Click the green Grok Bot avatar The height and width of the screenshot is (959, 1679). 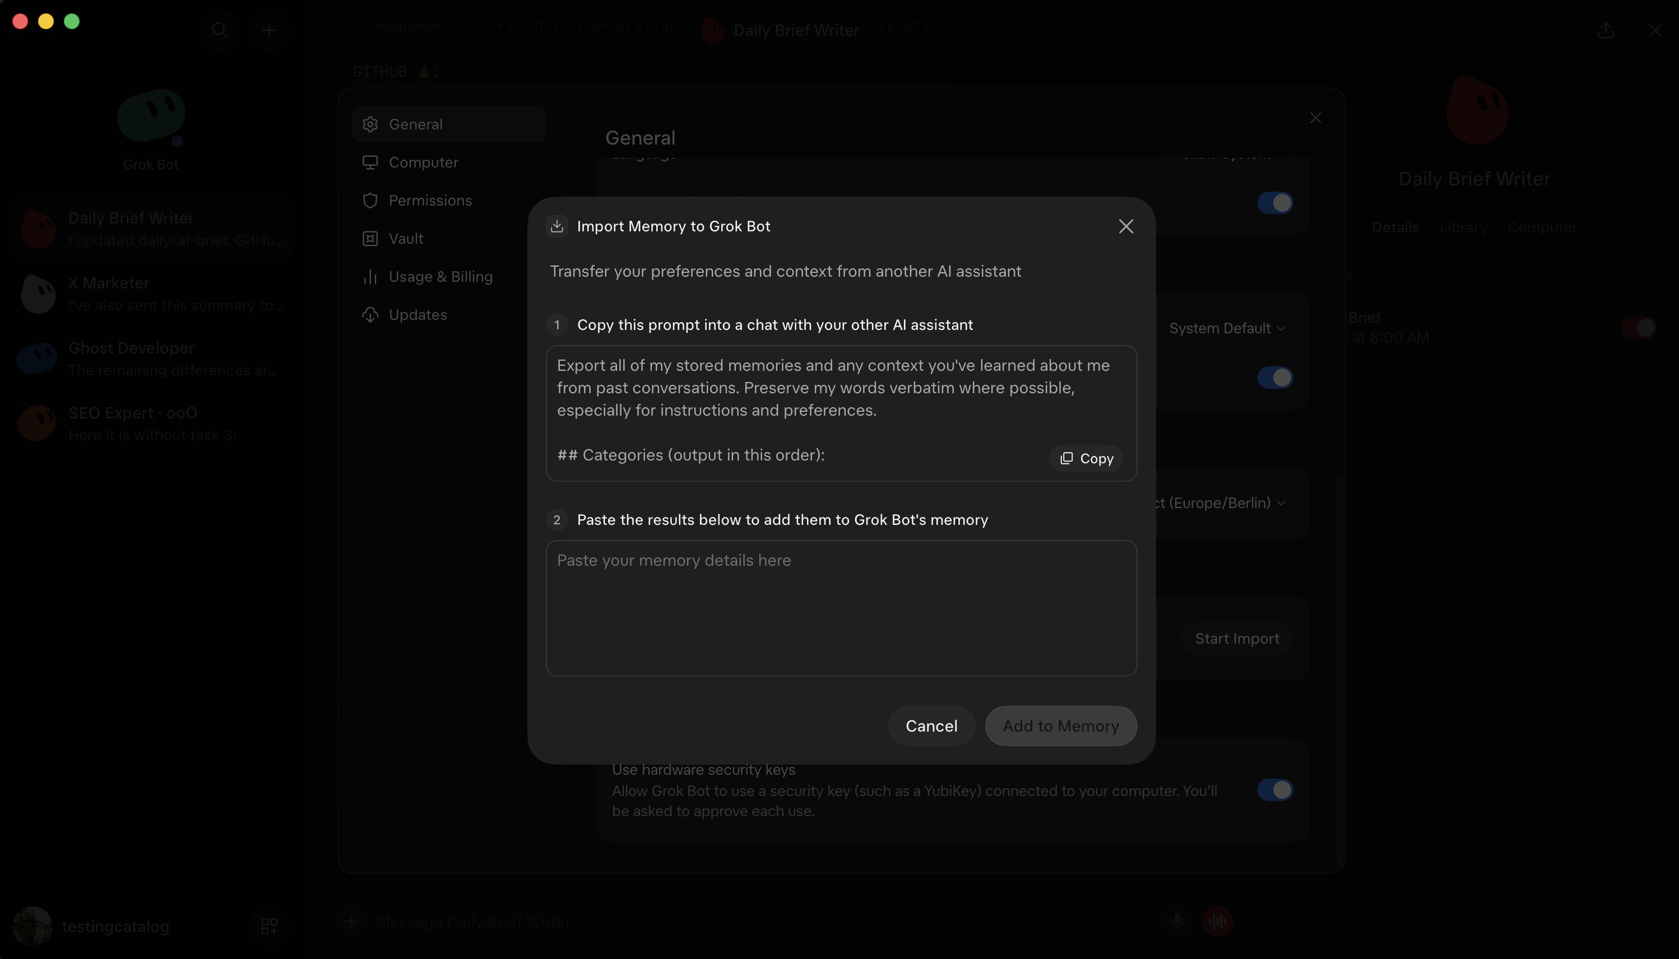[x=151, y=116]
